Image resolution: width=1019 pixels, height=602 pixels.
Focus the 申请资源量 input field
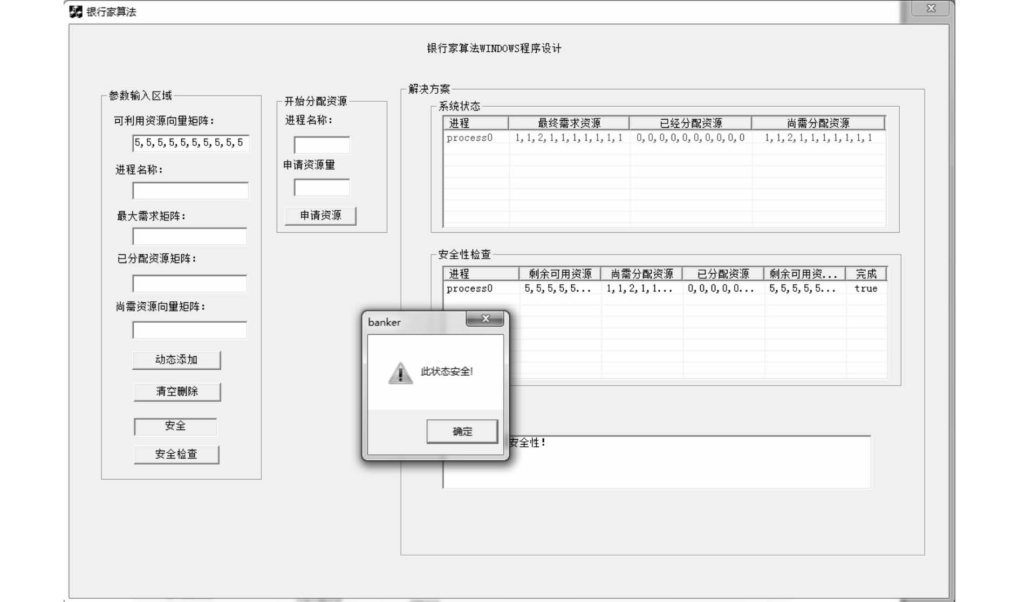tap(322, 188)
